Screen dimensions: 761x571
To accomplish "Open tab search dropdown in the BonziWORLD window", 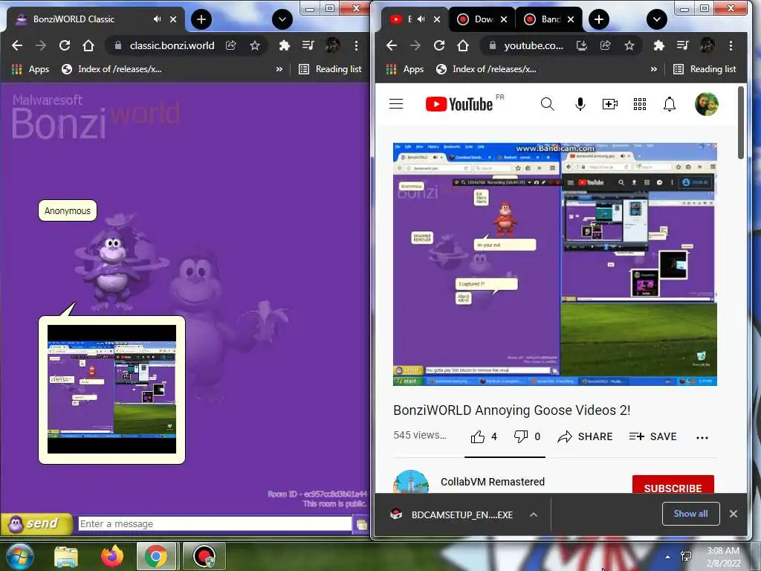I will [x=282, y=19].
